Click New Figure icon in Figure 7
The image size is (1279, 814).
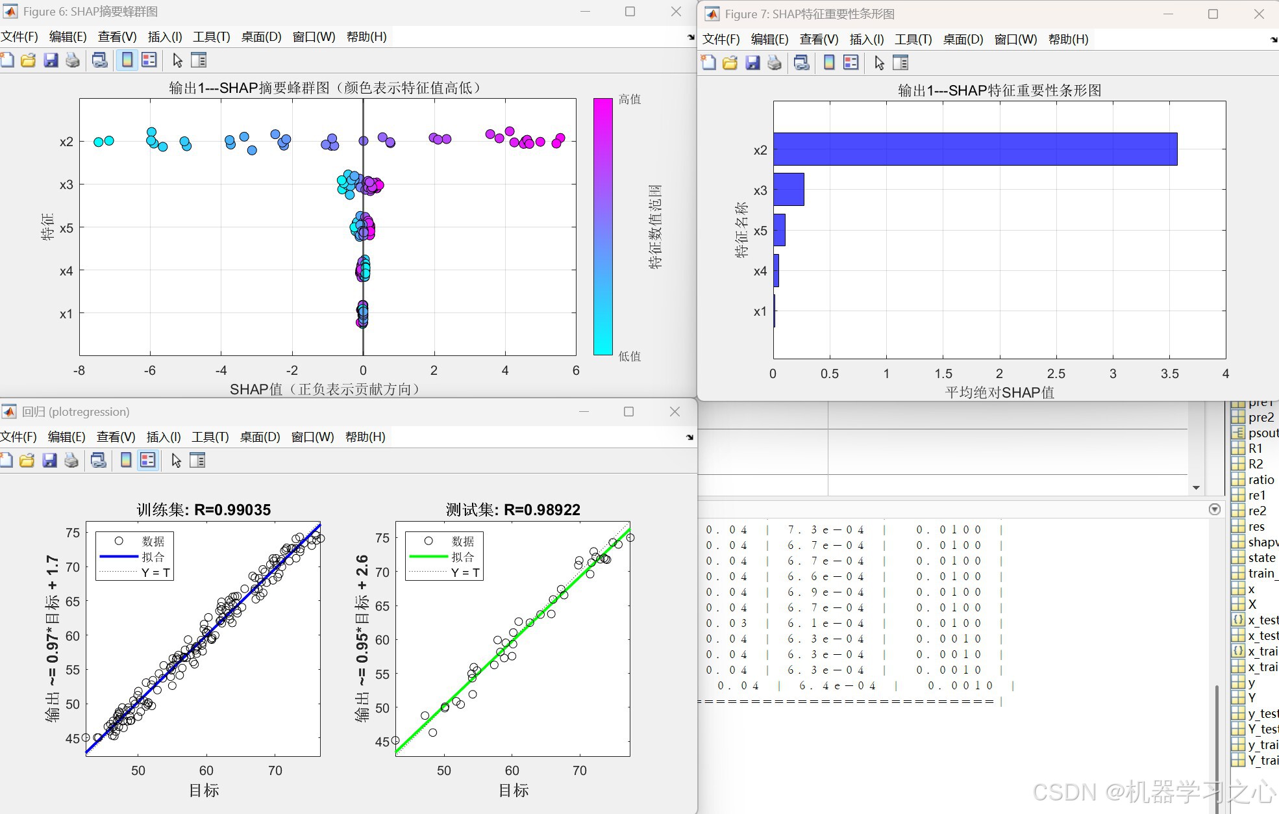coord(708,63)
